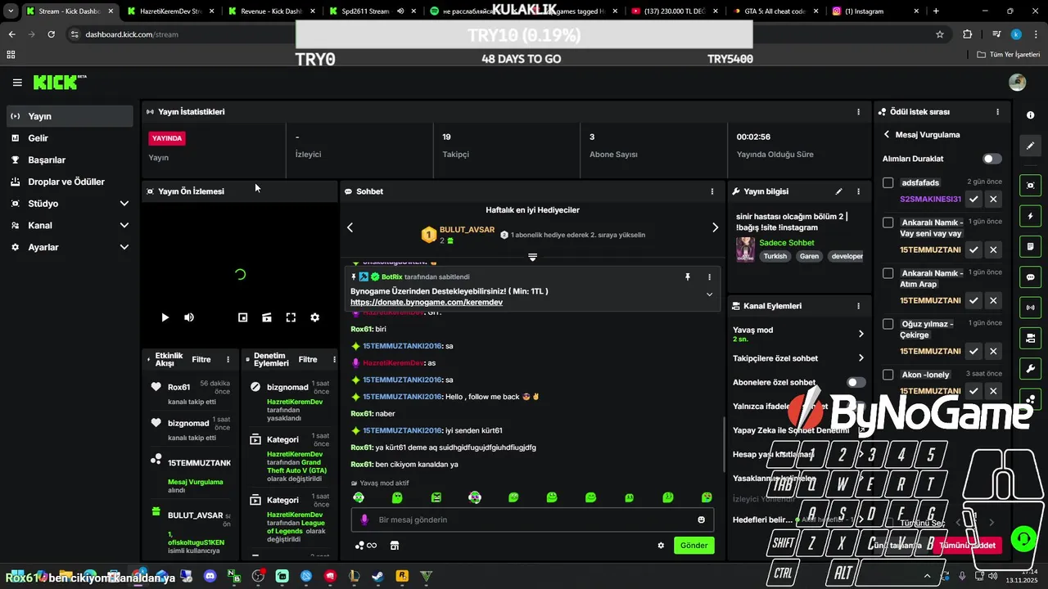Toggle the Alımları Duraklat switch
The height and width of the screenshot is (589, 1048).
(x=992, y=159)
